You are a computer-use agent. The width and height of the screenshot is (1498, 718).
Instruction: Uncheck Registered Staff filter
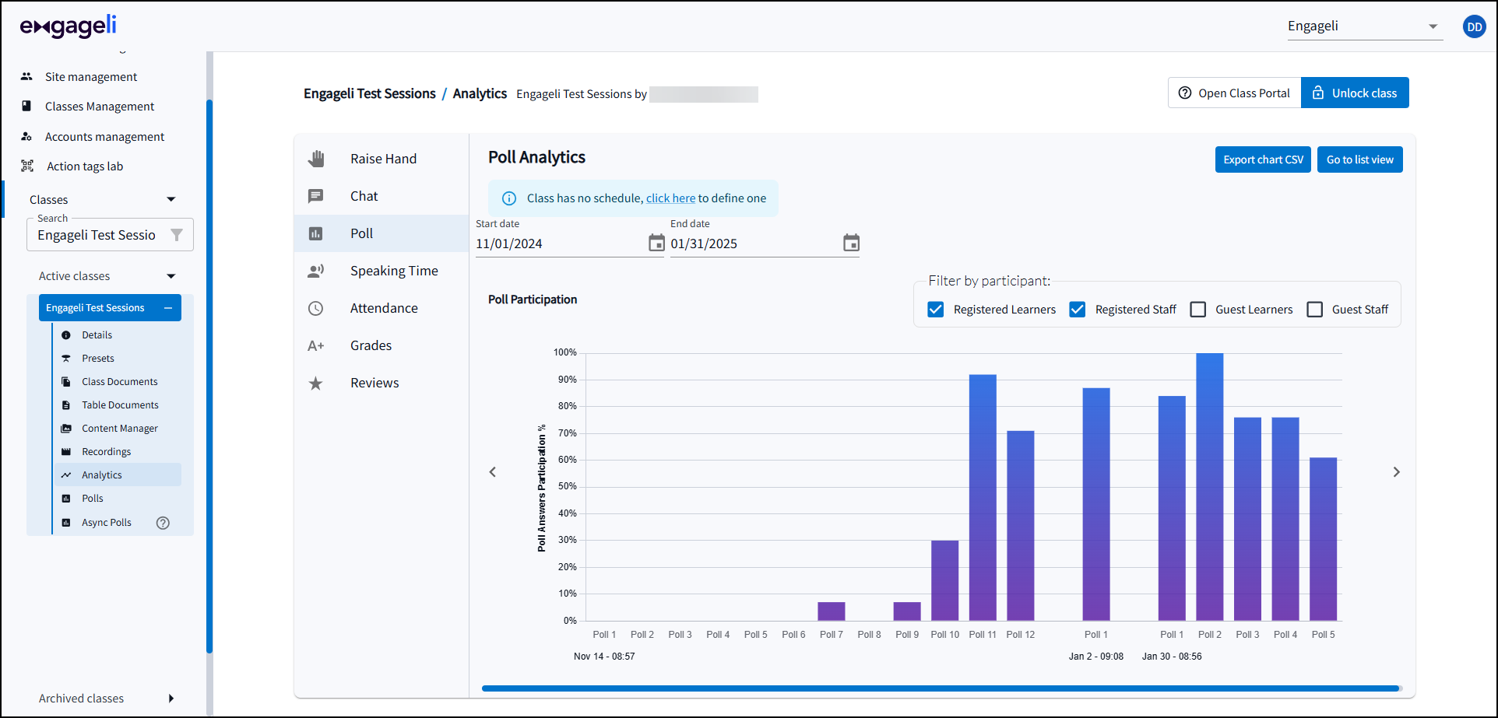point(1078,310)
